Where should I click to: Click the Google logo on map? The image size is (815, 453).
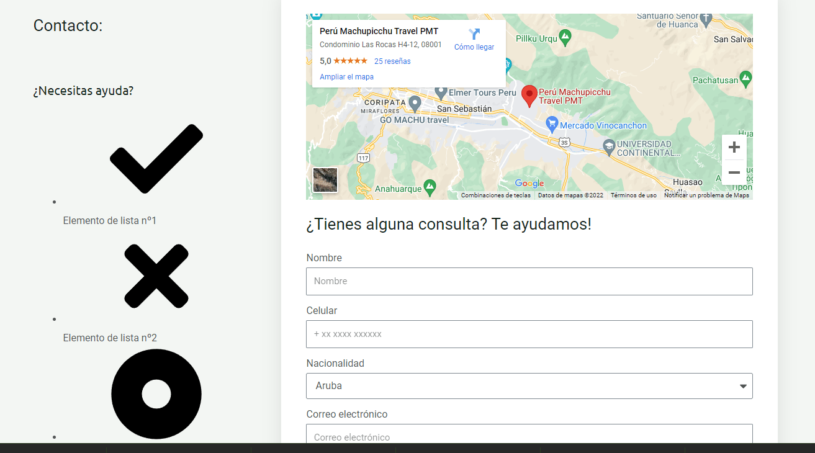click(529, 184)
